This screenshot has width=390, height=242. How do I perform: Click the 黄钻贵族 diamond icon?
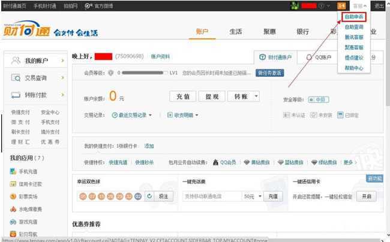(247, 162)
